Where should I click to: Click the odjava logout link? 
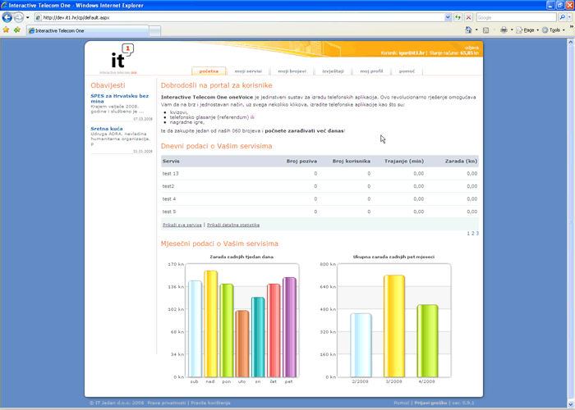pyautogui.click(x=471, y=47)
